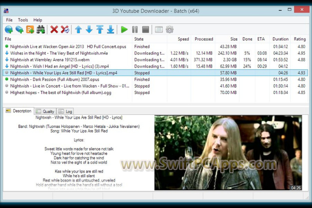Open search with the binoculars icon
Screen dimensions: 312x208
(41, 29)
